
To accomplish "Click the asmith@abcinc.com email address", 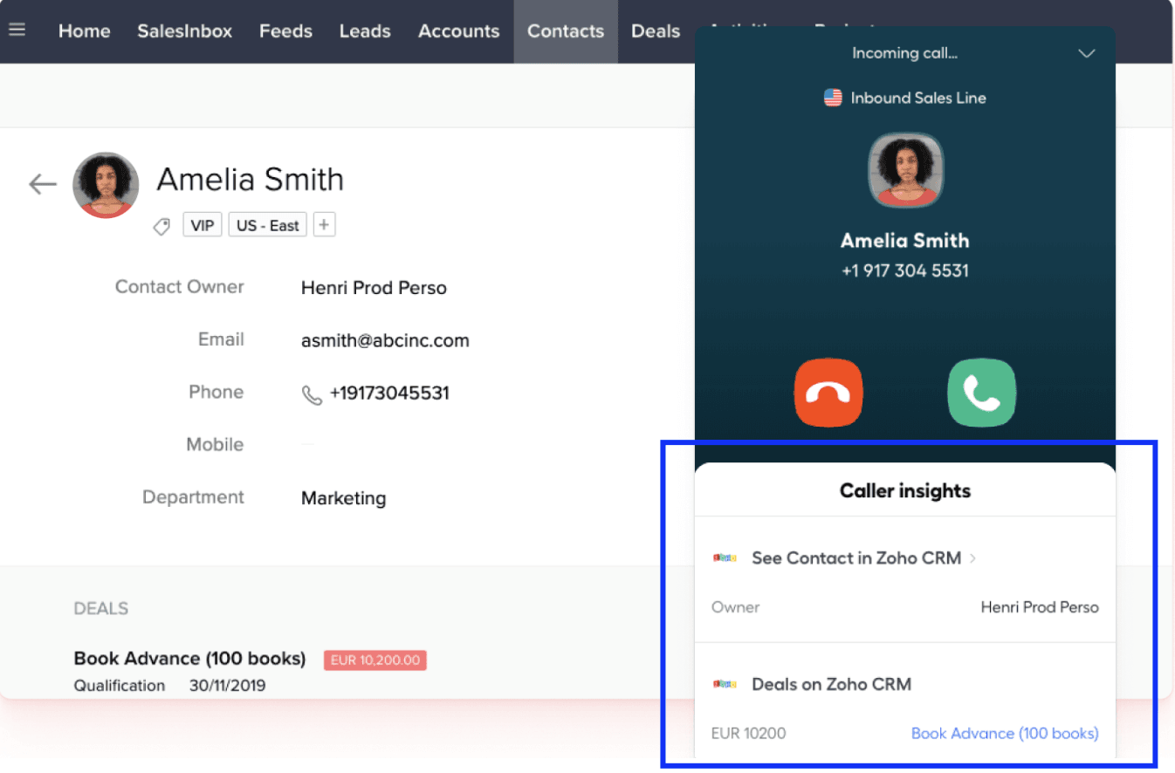I will (385, 340).
